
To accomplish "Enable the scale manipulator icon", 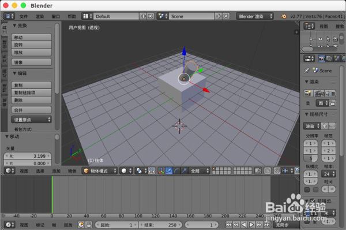I will pos(184,170).
